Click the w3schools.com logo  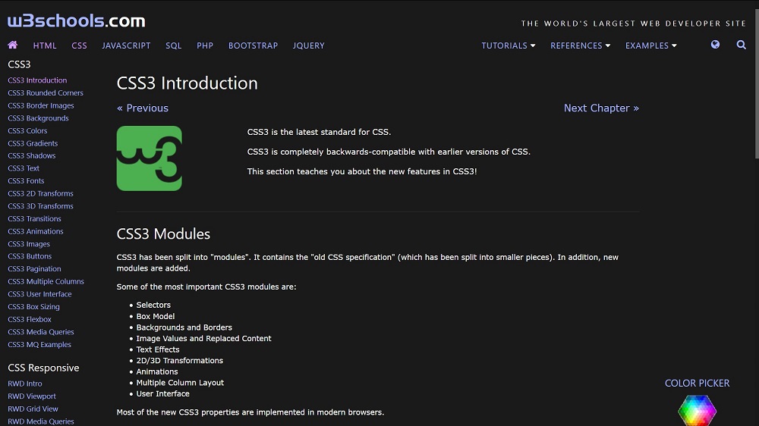pos(76,21)
